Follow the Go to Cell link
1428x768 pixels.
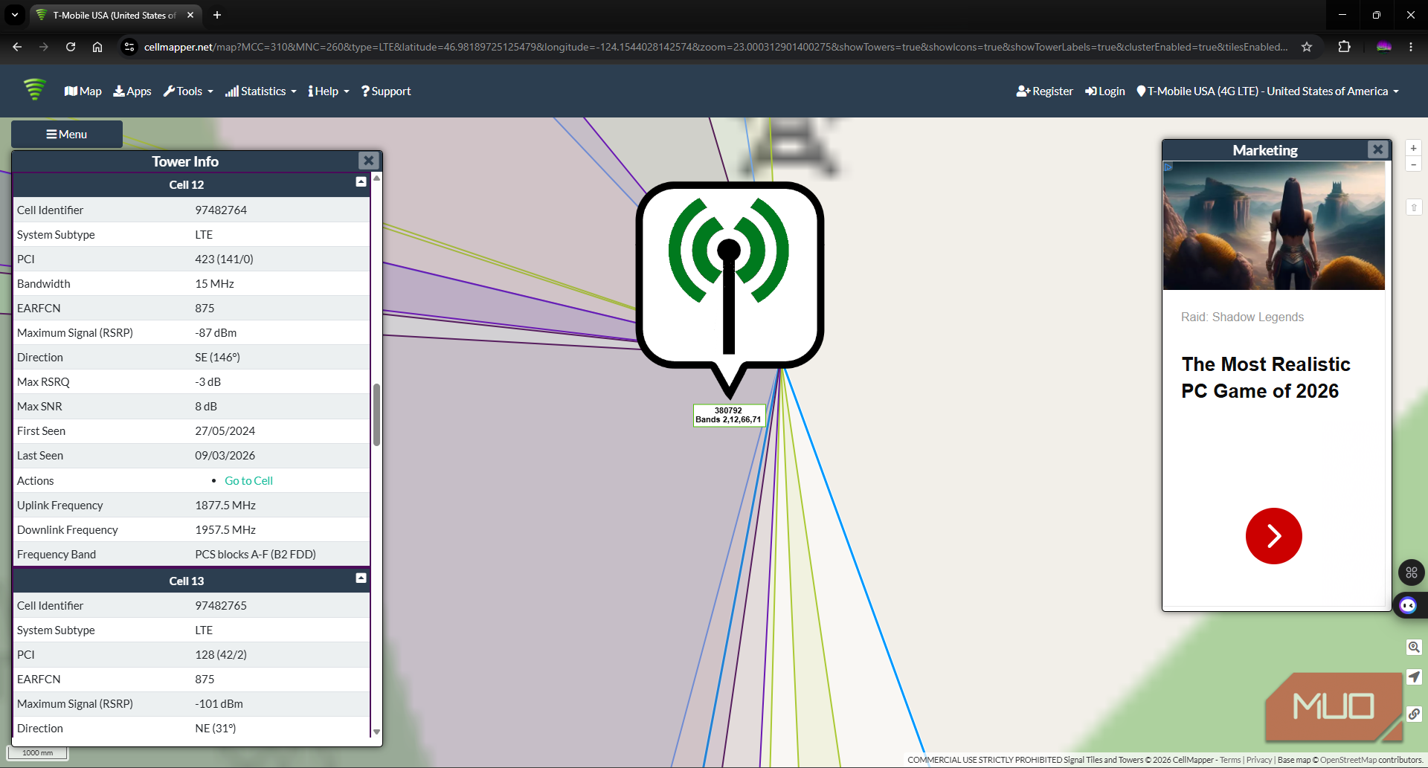click(248, 481)
